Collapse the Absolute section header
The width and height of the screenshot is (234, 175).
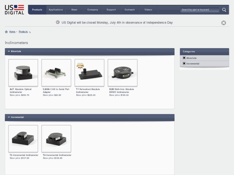[x=89, y=51]
